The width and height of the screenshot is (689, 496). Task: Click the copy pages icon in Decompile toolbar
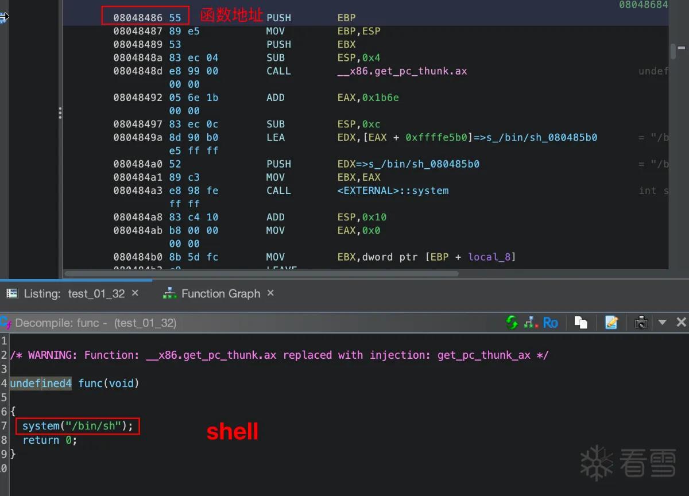[x=580, y=323]
